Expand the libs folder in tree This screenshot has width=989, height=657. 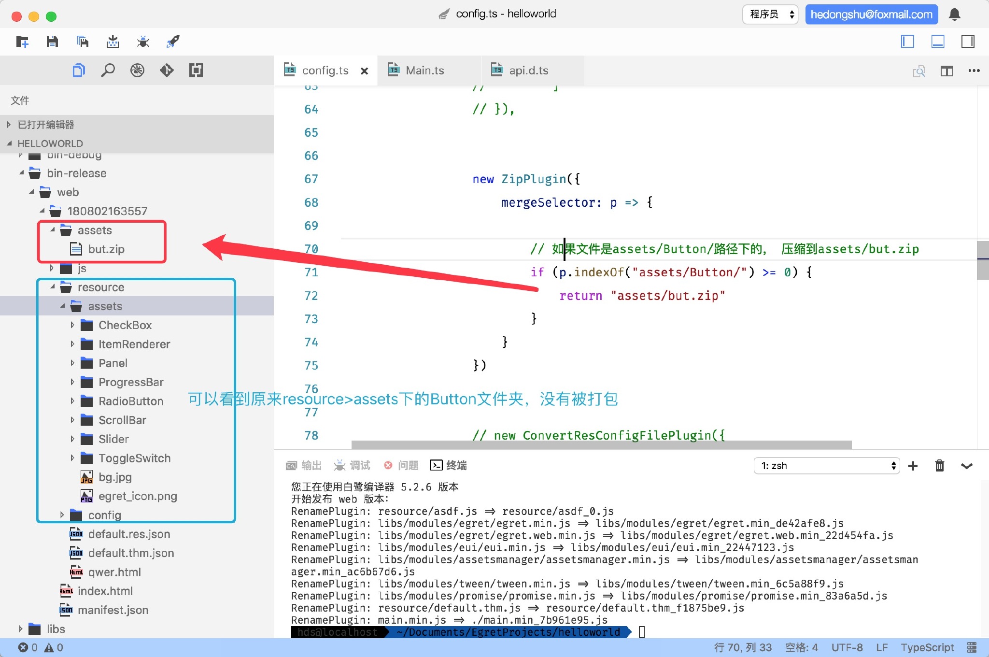click(x=56, y=629)
